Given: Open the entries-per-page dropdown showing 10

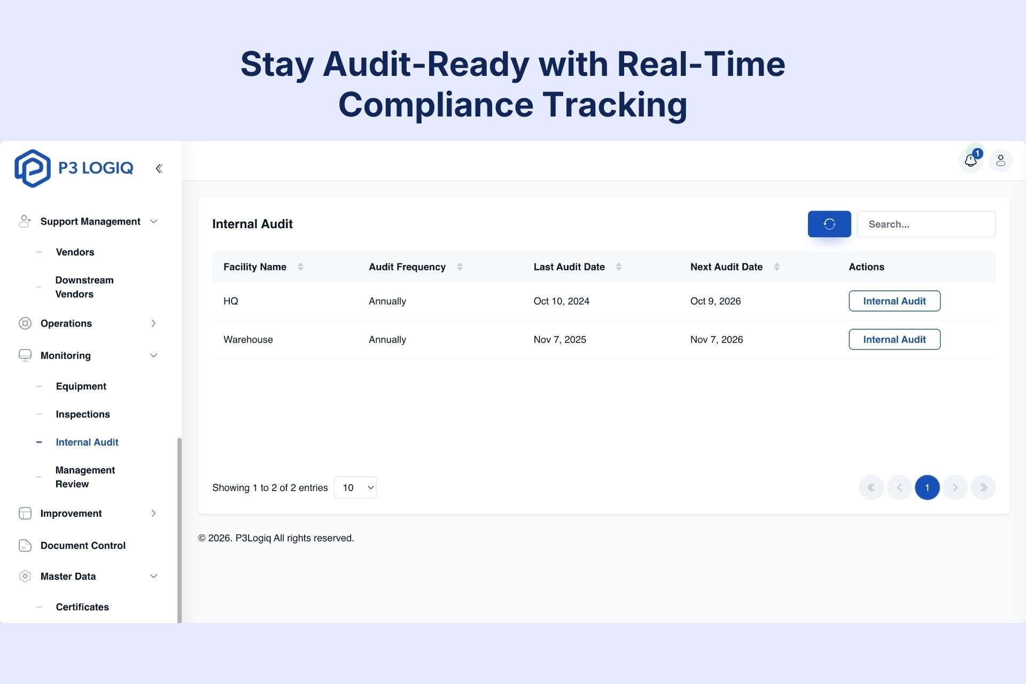Looking at the screenshot, I should 355,487.
